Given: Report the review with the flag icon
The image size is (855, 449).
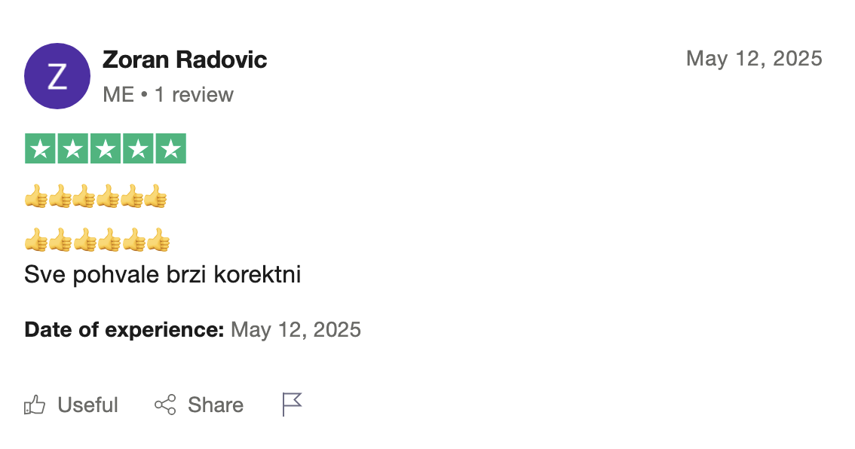Looking at the screenshot, I should pos(292,405).
